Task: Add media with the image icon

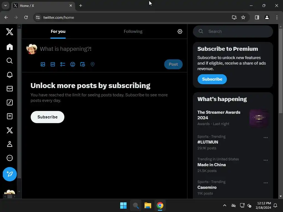Action: point(43,64)
